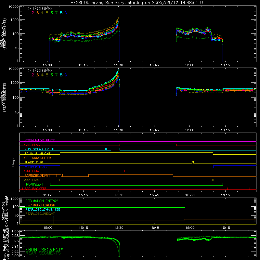Viewport: 260px width, 260px height.
Task: Click the "DECIMATION_ENERGY" legend entry
Action: (x=42, y=201)
